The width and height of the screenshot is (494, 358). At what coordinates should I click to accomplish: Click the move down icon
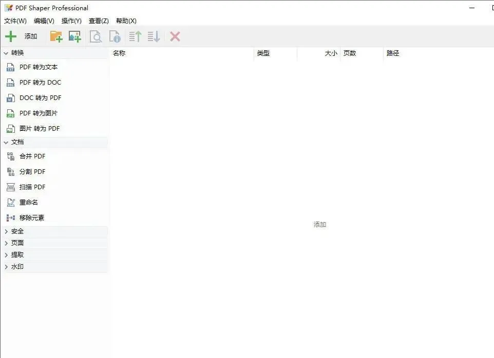coord(154,36)
